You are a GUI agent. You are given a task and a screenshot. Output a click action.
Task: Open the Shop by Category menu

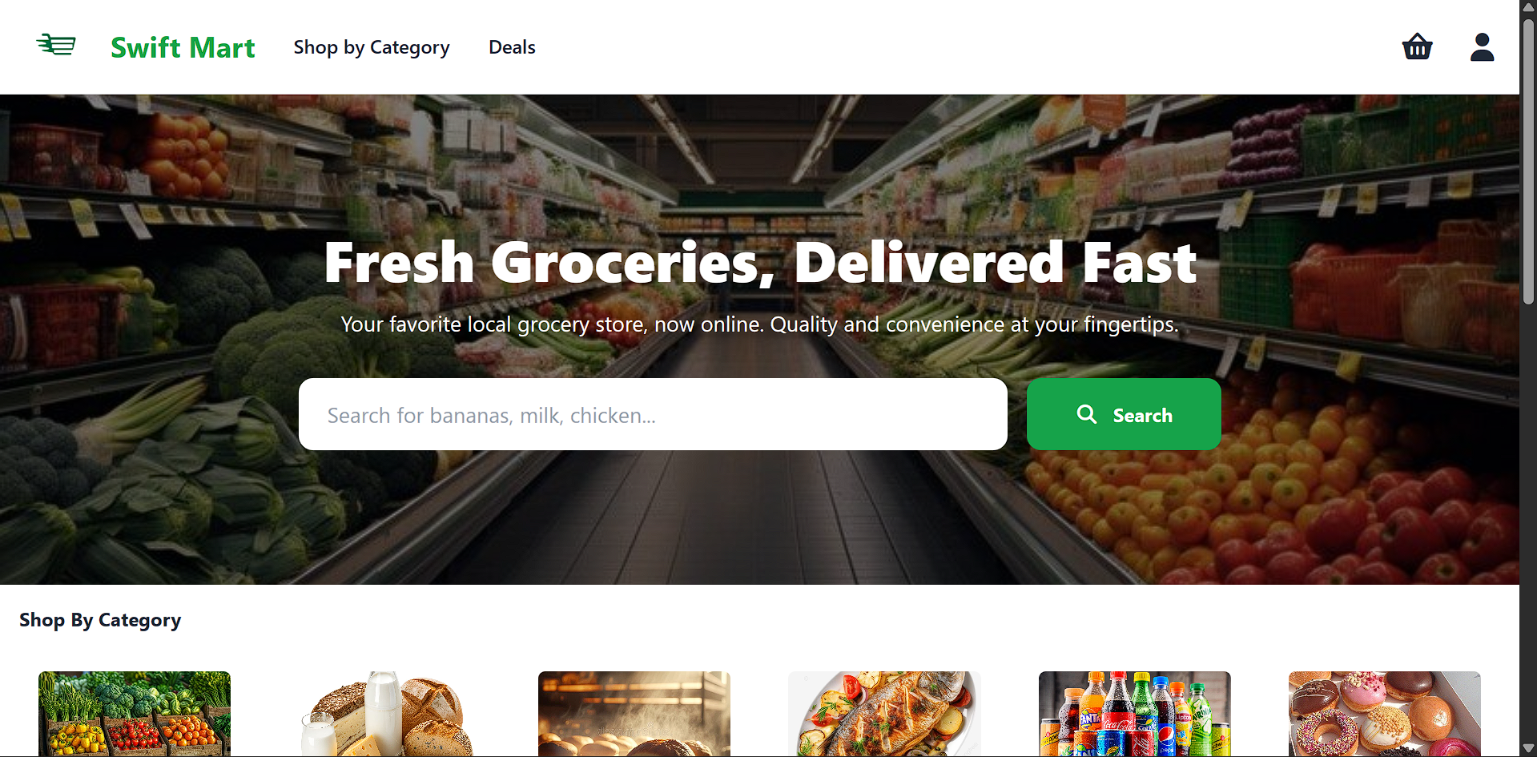pos(372,47)
